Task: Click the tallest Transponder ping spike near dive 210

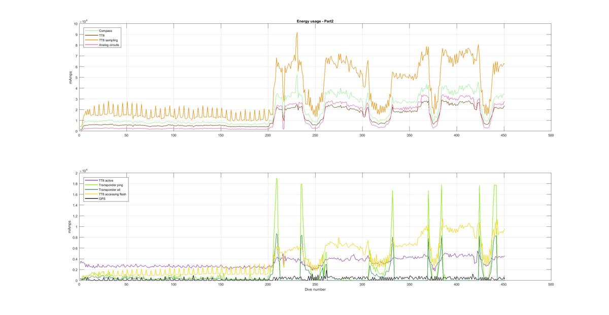Action: pyautogui.click(x=277, y=179)
